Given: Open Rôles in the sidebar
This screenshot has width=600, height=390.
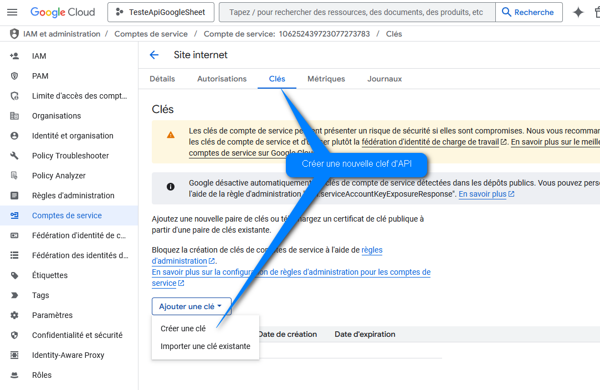Looking at the screenshot, I should [x=69, y=375].
